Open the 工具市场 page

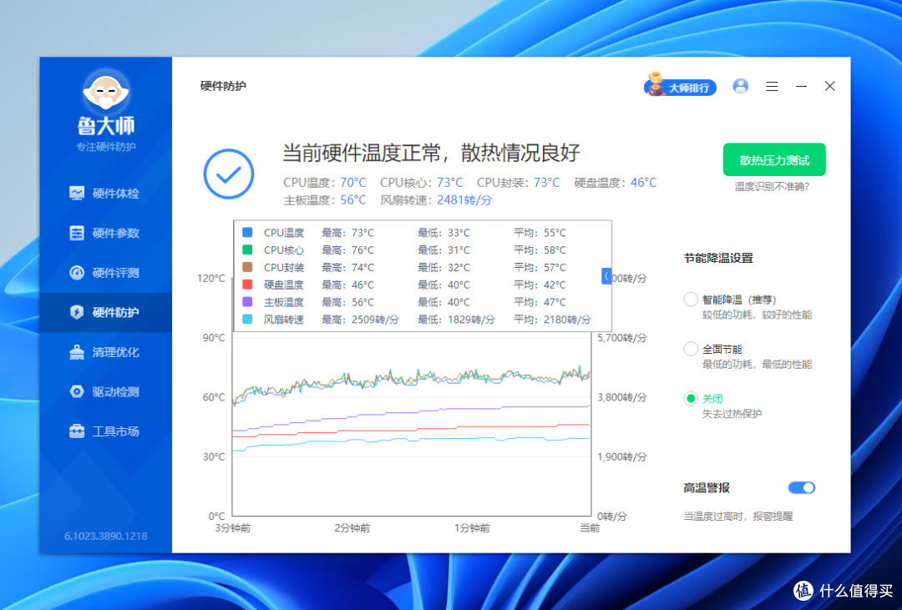click(106, 431)
